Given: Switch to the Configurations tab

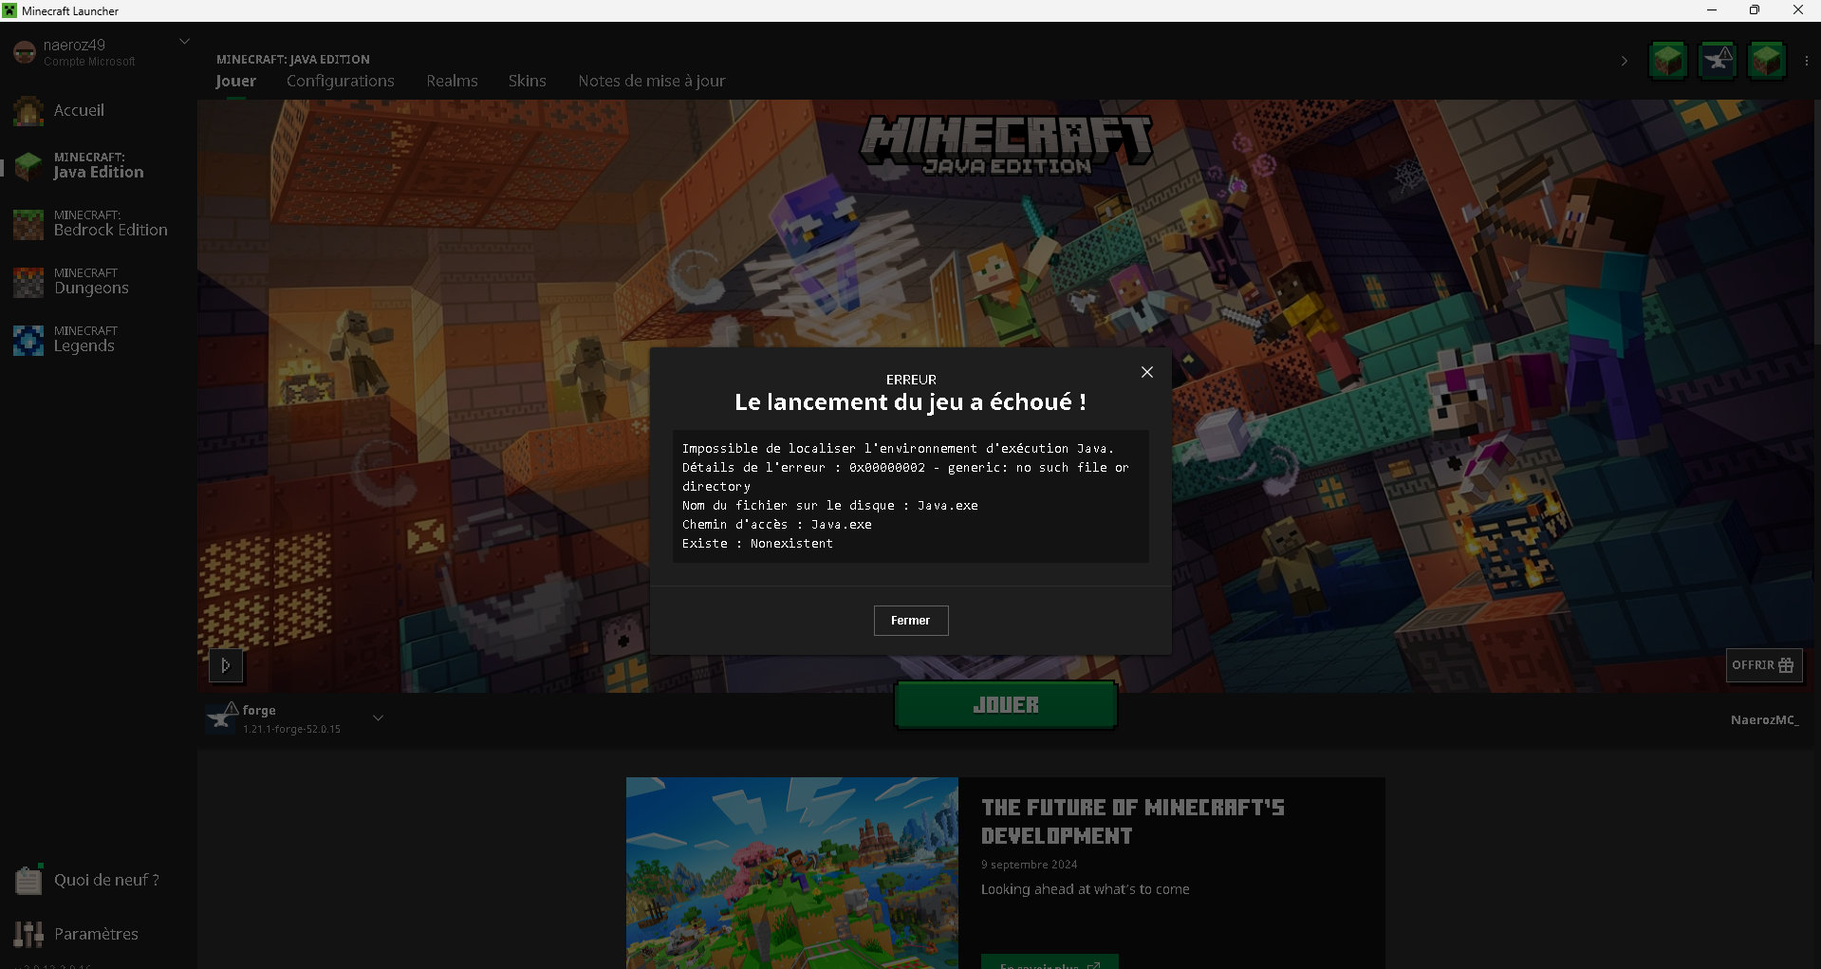Looking at the screenshot, I should 341,81.
